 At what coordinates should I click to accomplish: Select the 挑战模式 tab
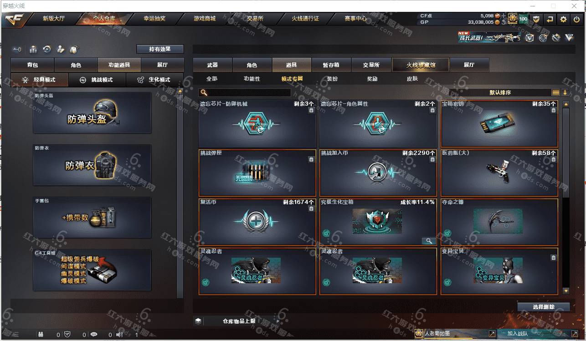coord(97,80)
